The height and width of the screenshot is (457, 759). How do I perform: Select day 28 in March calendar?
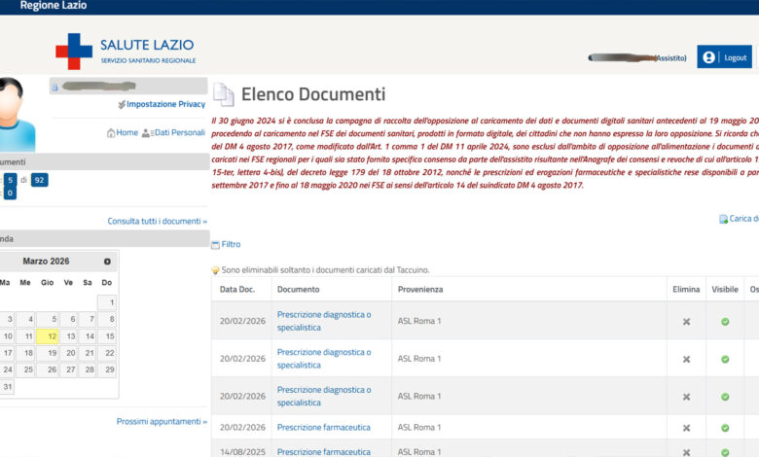[88, 369]
